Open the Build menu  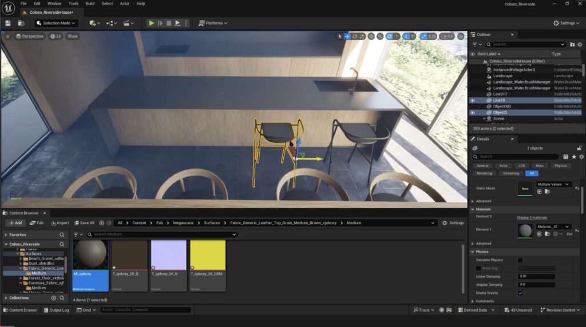[x=90, y=4]
